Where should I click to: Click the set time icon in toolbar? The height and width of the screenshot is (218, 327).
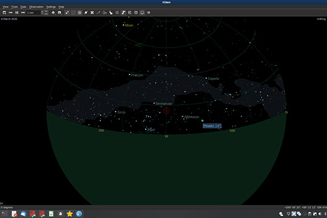tap(4, 12)
